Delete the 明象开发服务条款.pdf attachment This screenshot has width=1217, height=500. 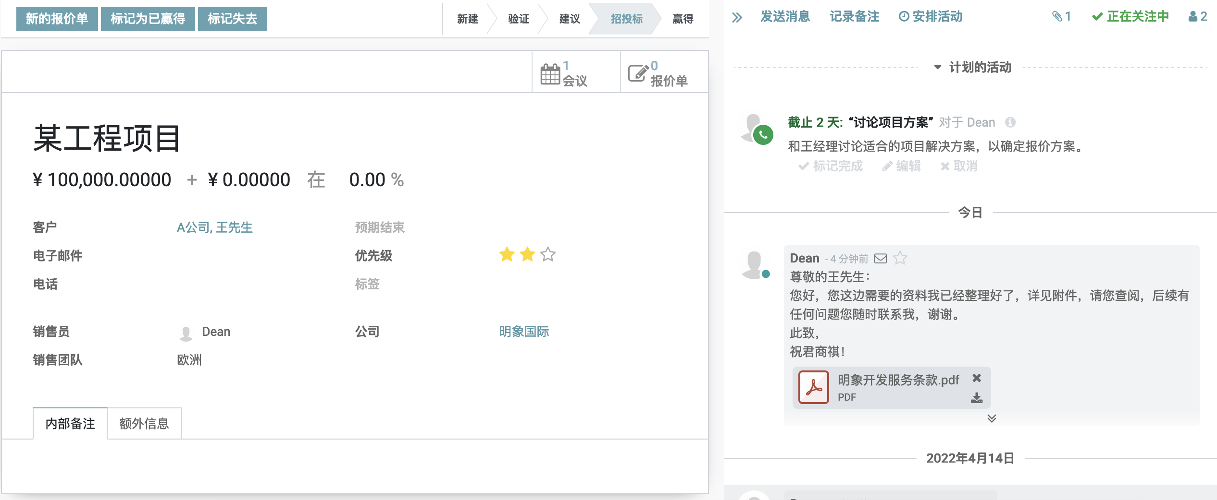[976, 378]
